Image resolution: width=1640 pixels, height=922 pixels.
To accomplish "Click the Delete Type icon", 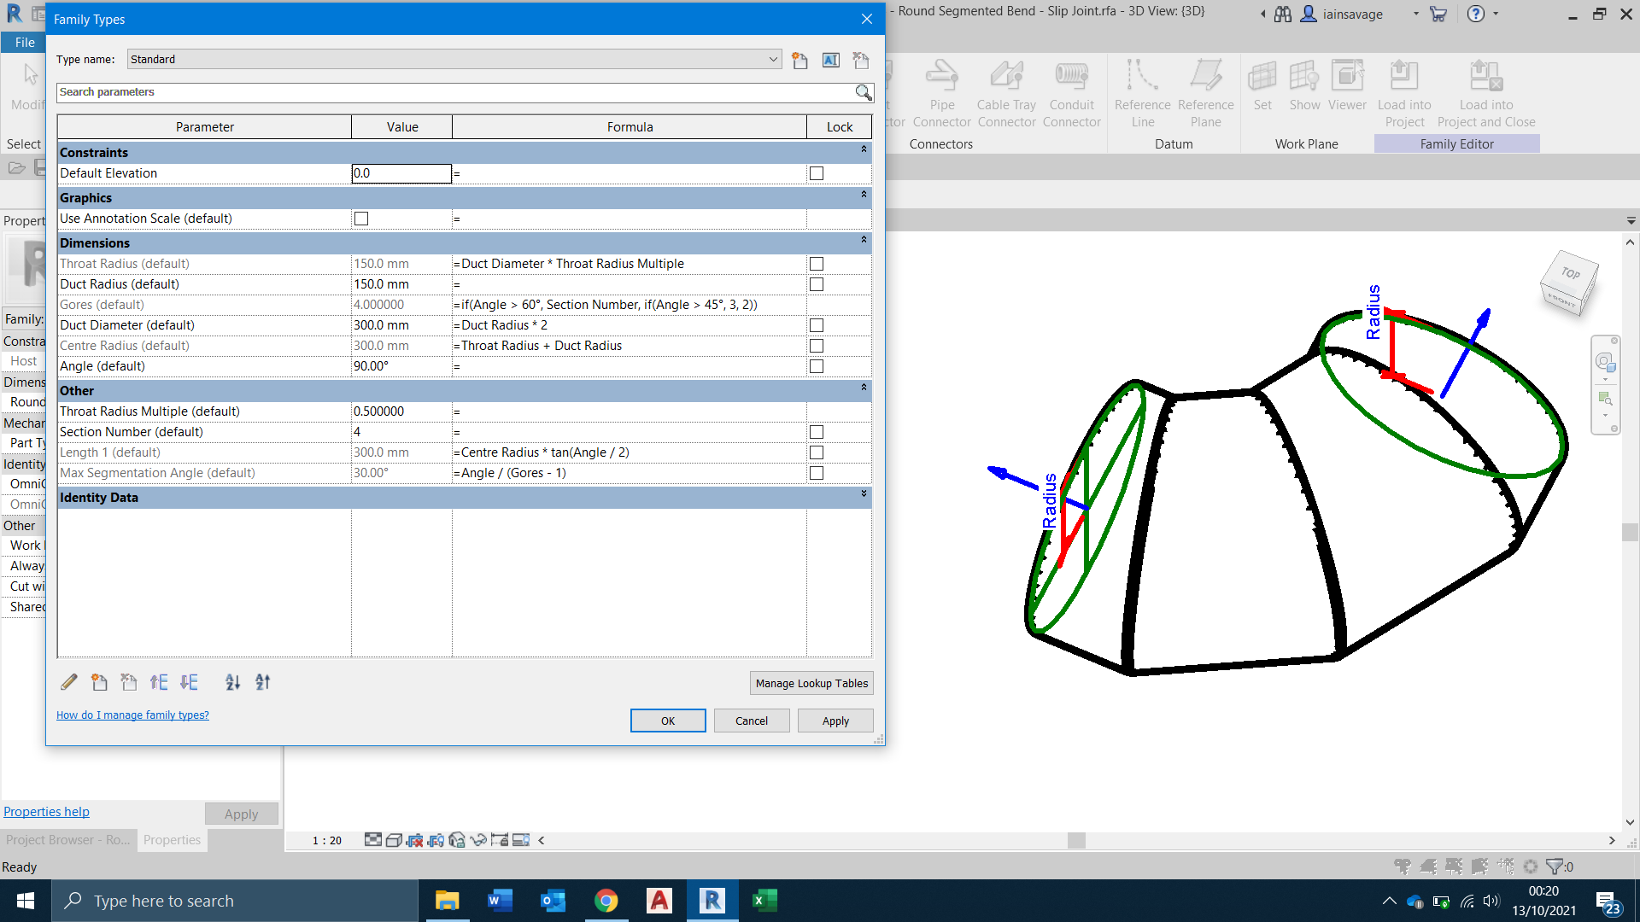I will pyautogui.click(x=861, y=60).
